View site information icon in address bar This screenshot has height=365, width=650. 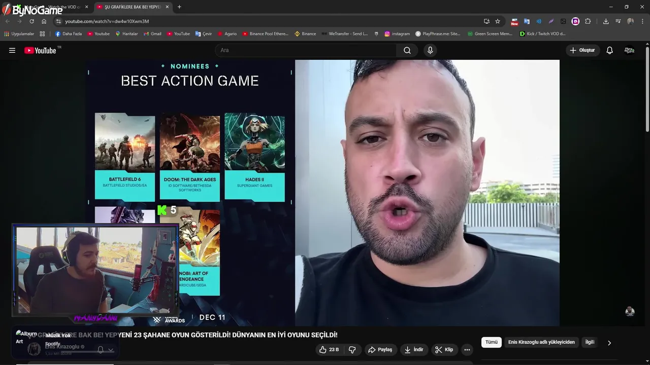point(58,21)
